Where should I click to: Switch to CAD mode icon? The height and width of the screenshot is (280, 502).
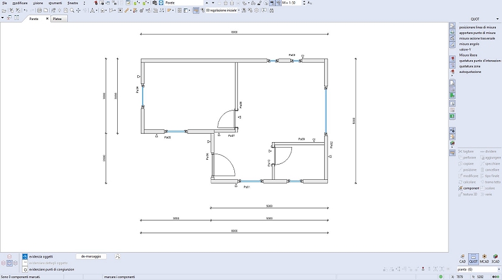click(x=462, y=258)
